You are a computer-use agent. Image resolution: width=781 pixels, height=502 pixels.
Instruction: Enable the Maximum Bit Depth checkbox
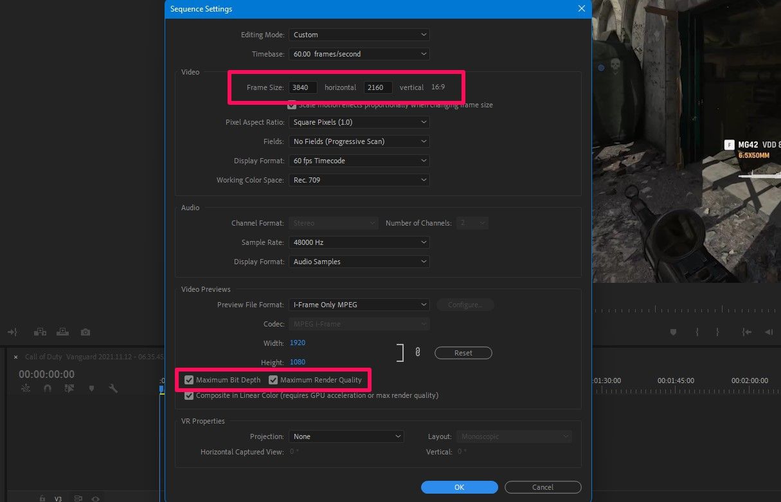coord(189,380)
